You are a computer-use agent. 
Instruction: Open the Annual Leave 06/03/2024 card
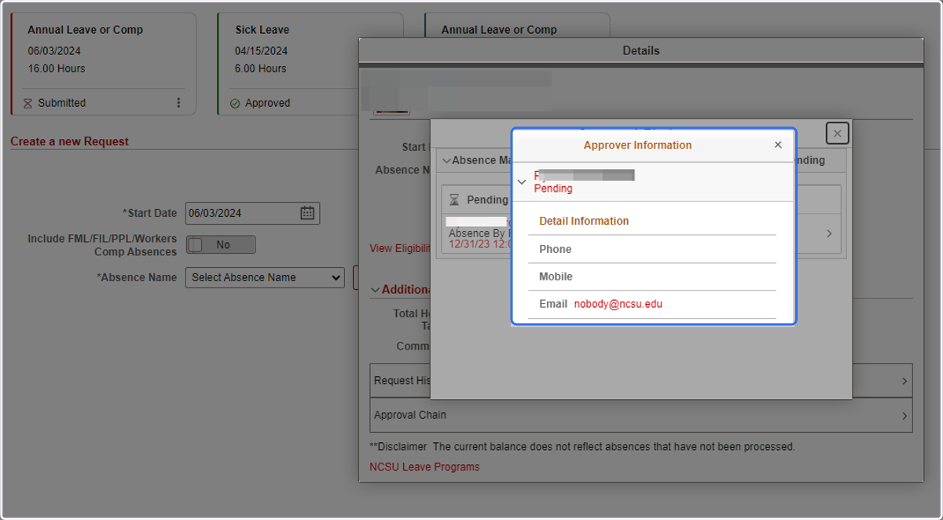[x=103, y=64]
